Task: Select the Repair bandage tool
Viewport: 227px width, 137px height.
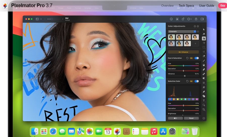Action: click(x=204, y=74)
